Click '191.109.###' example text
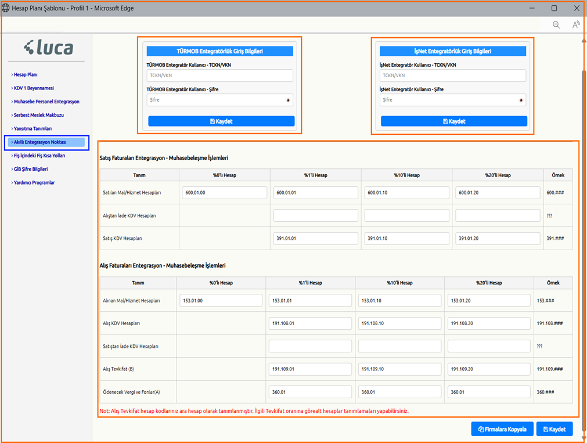This screenshot has width=587, height=443. tap(550, 369)
